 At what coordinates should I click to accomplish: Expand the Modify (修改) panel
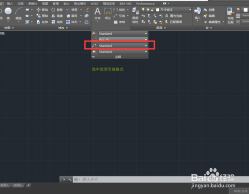click(63, 28)
